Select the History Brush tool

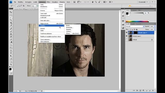pos(11,37)
